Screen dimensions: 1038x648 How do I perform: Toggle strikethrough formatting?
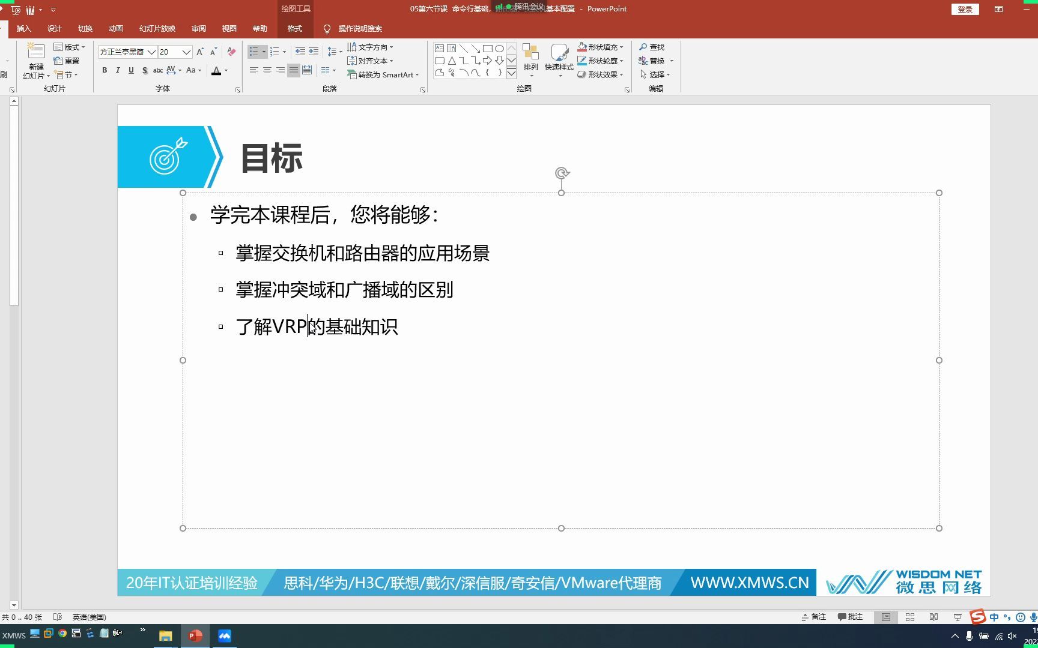tap(158, 70)
